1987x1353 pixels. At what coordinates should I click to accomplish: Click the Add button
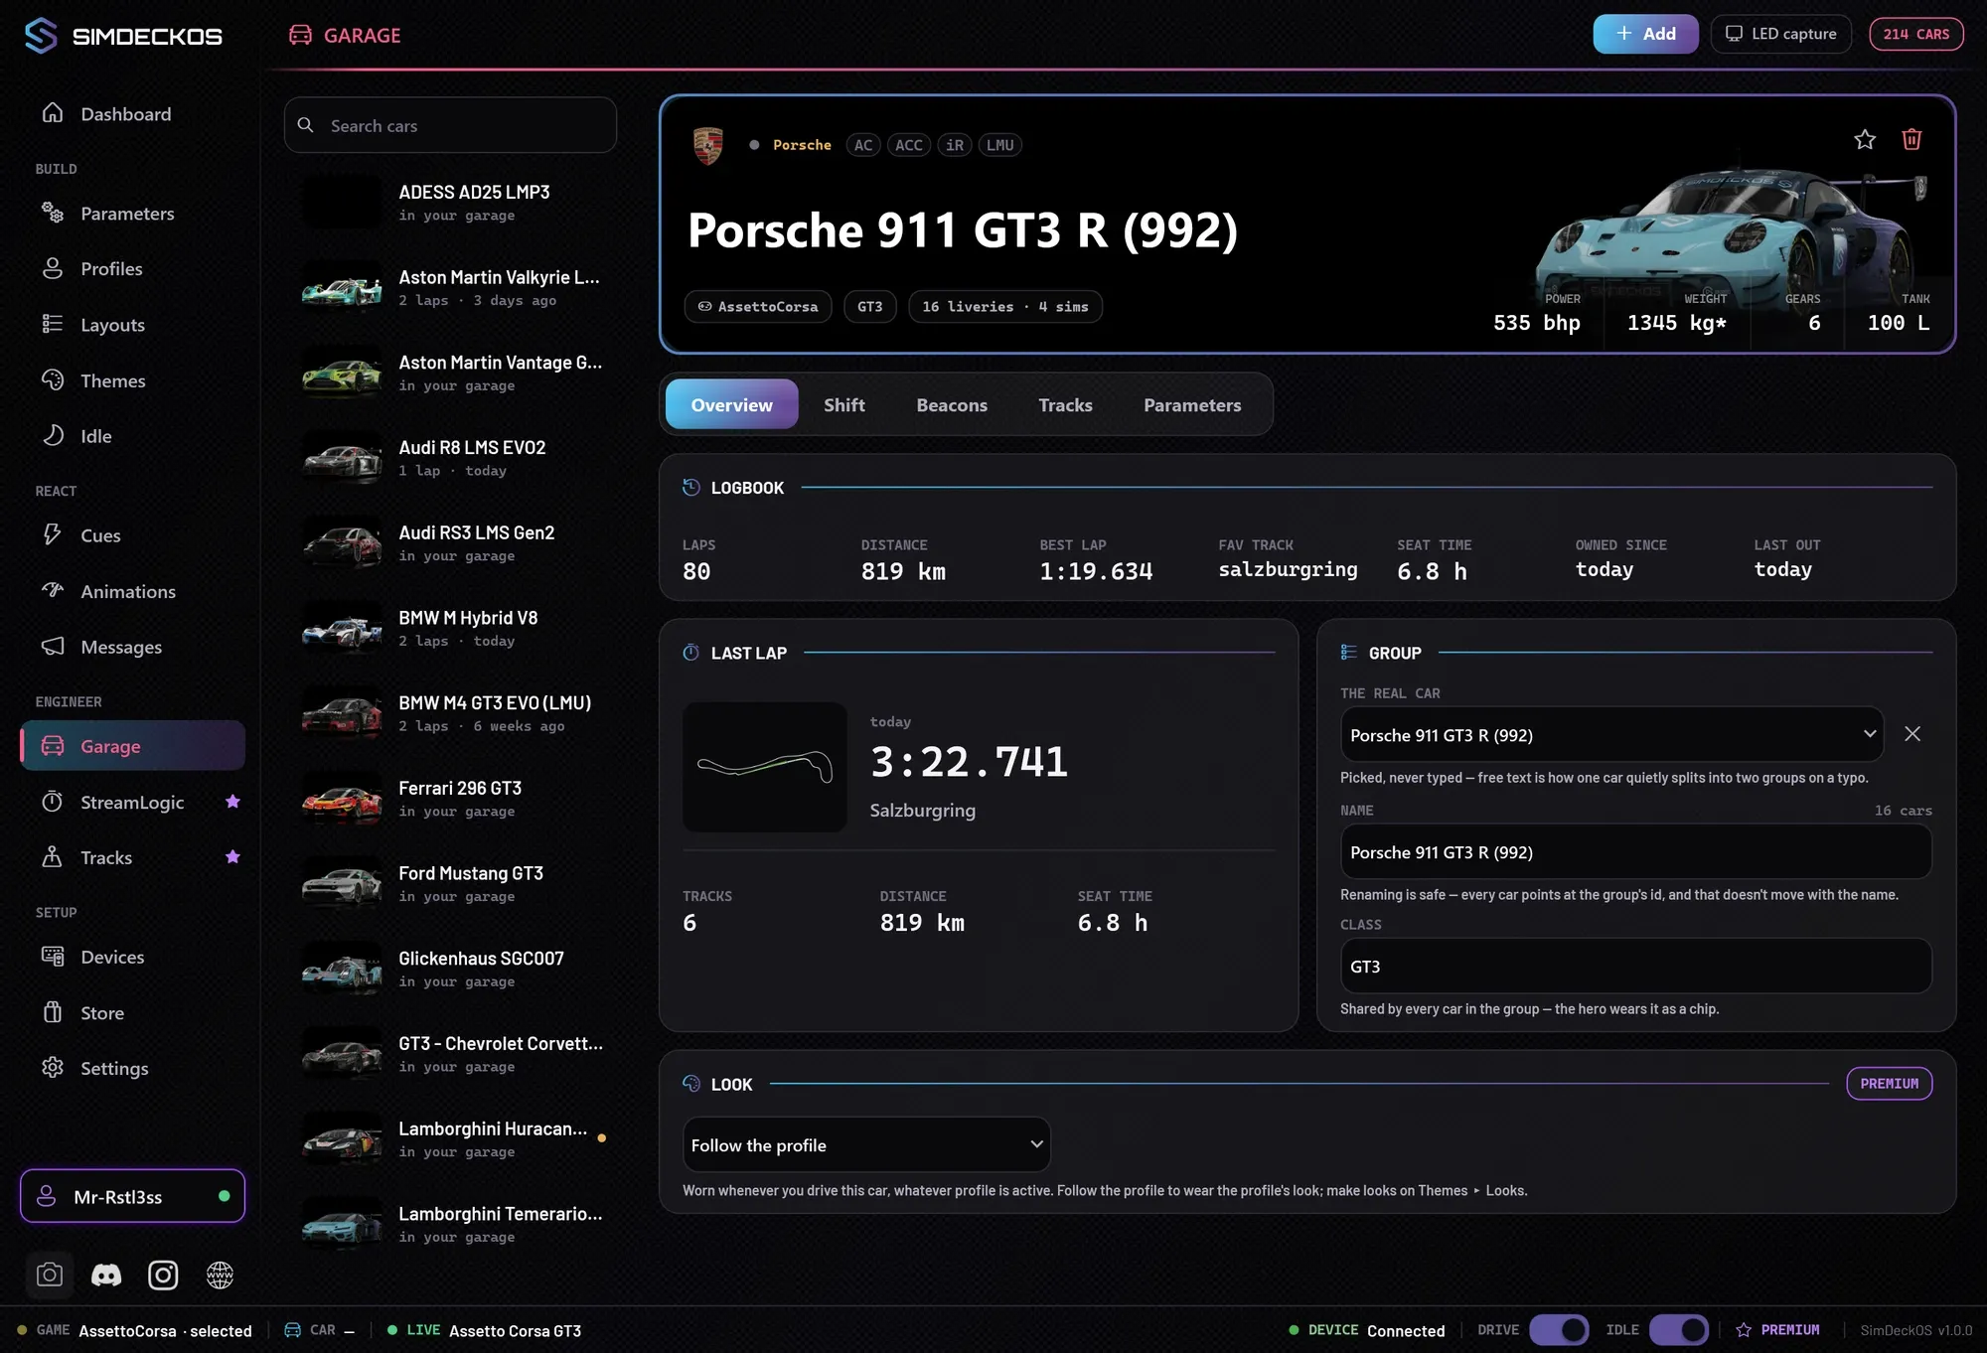tap(1645, 34)
